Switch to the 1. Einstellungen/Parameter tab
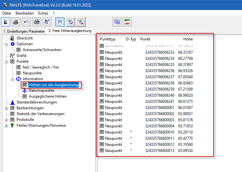The width and height of the screenshot is (242, 172). coord(24,31)
